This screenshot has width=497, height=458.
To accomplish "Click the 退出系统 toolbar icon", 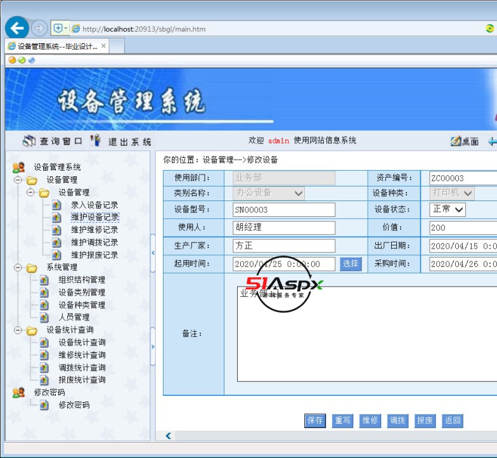I will coord(96,141).
